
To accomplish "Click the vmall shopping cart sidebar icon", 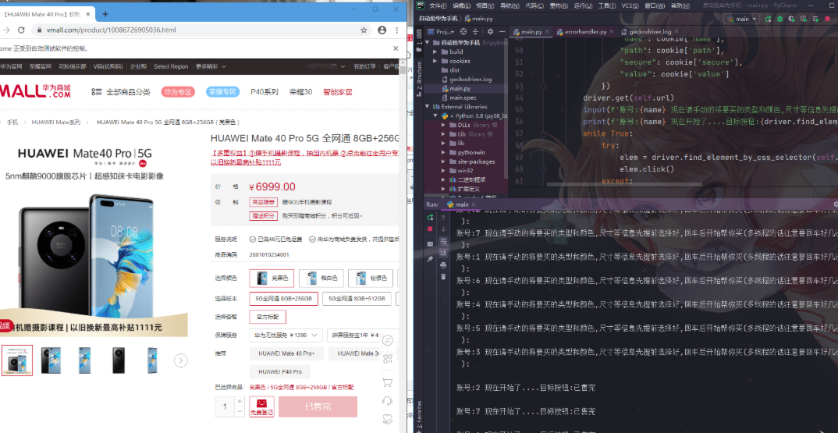I will 388,382.
